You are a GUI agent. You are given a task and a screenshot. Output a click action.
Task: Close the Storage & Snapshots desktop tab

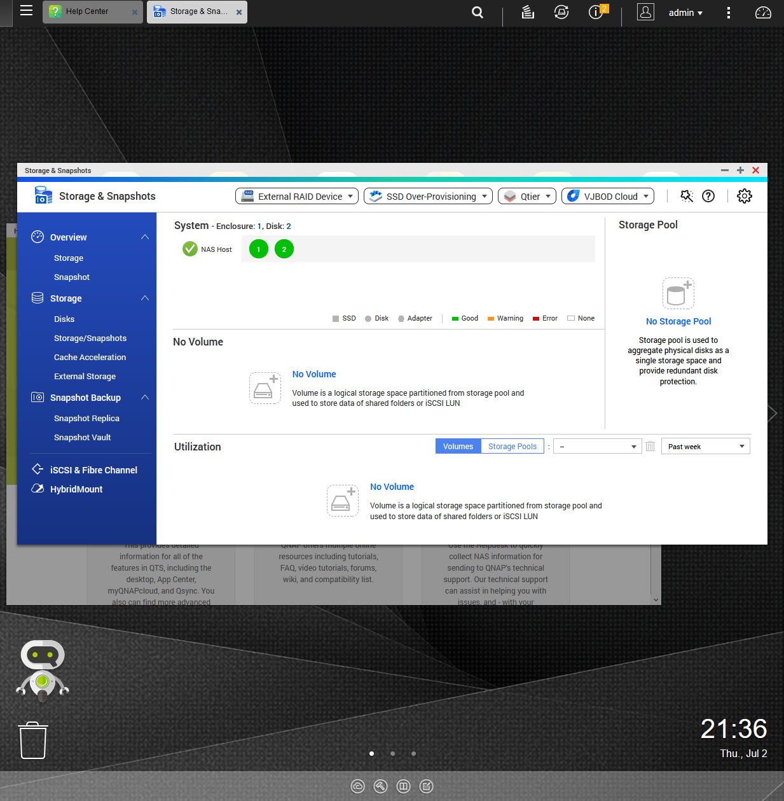[239, 12]
